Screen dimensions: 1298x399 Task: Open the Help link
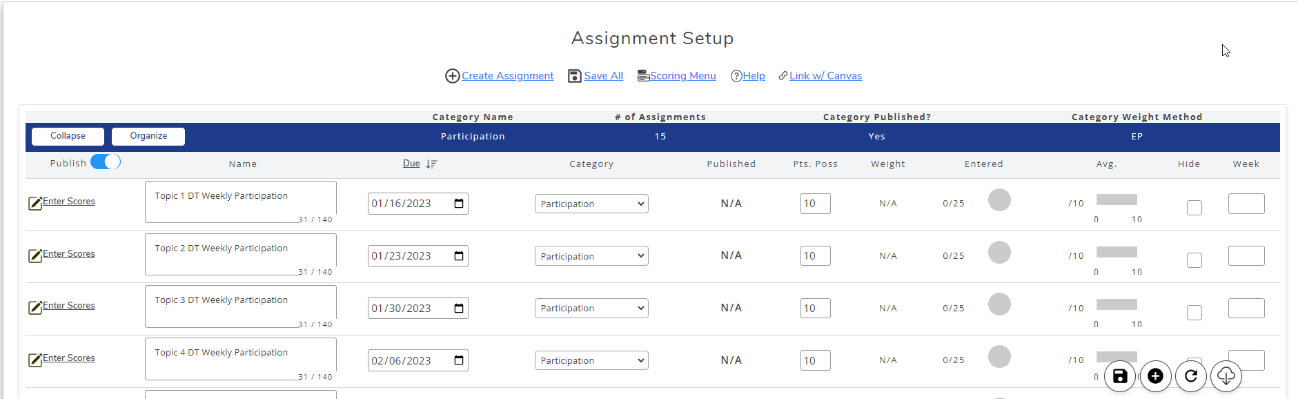pos(754,76)
